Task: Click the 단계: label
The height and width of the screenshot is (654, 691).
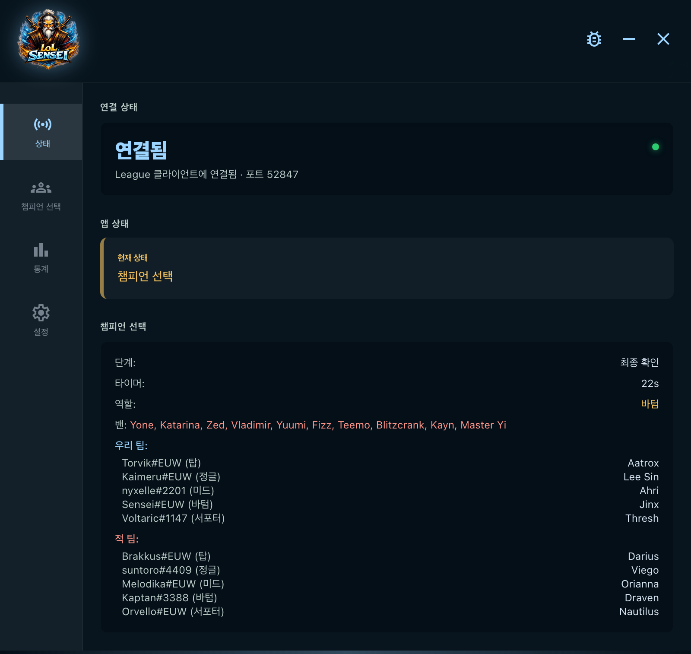Action: pyautogui.click(x=125, y=362)
